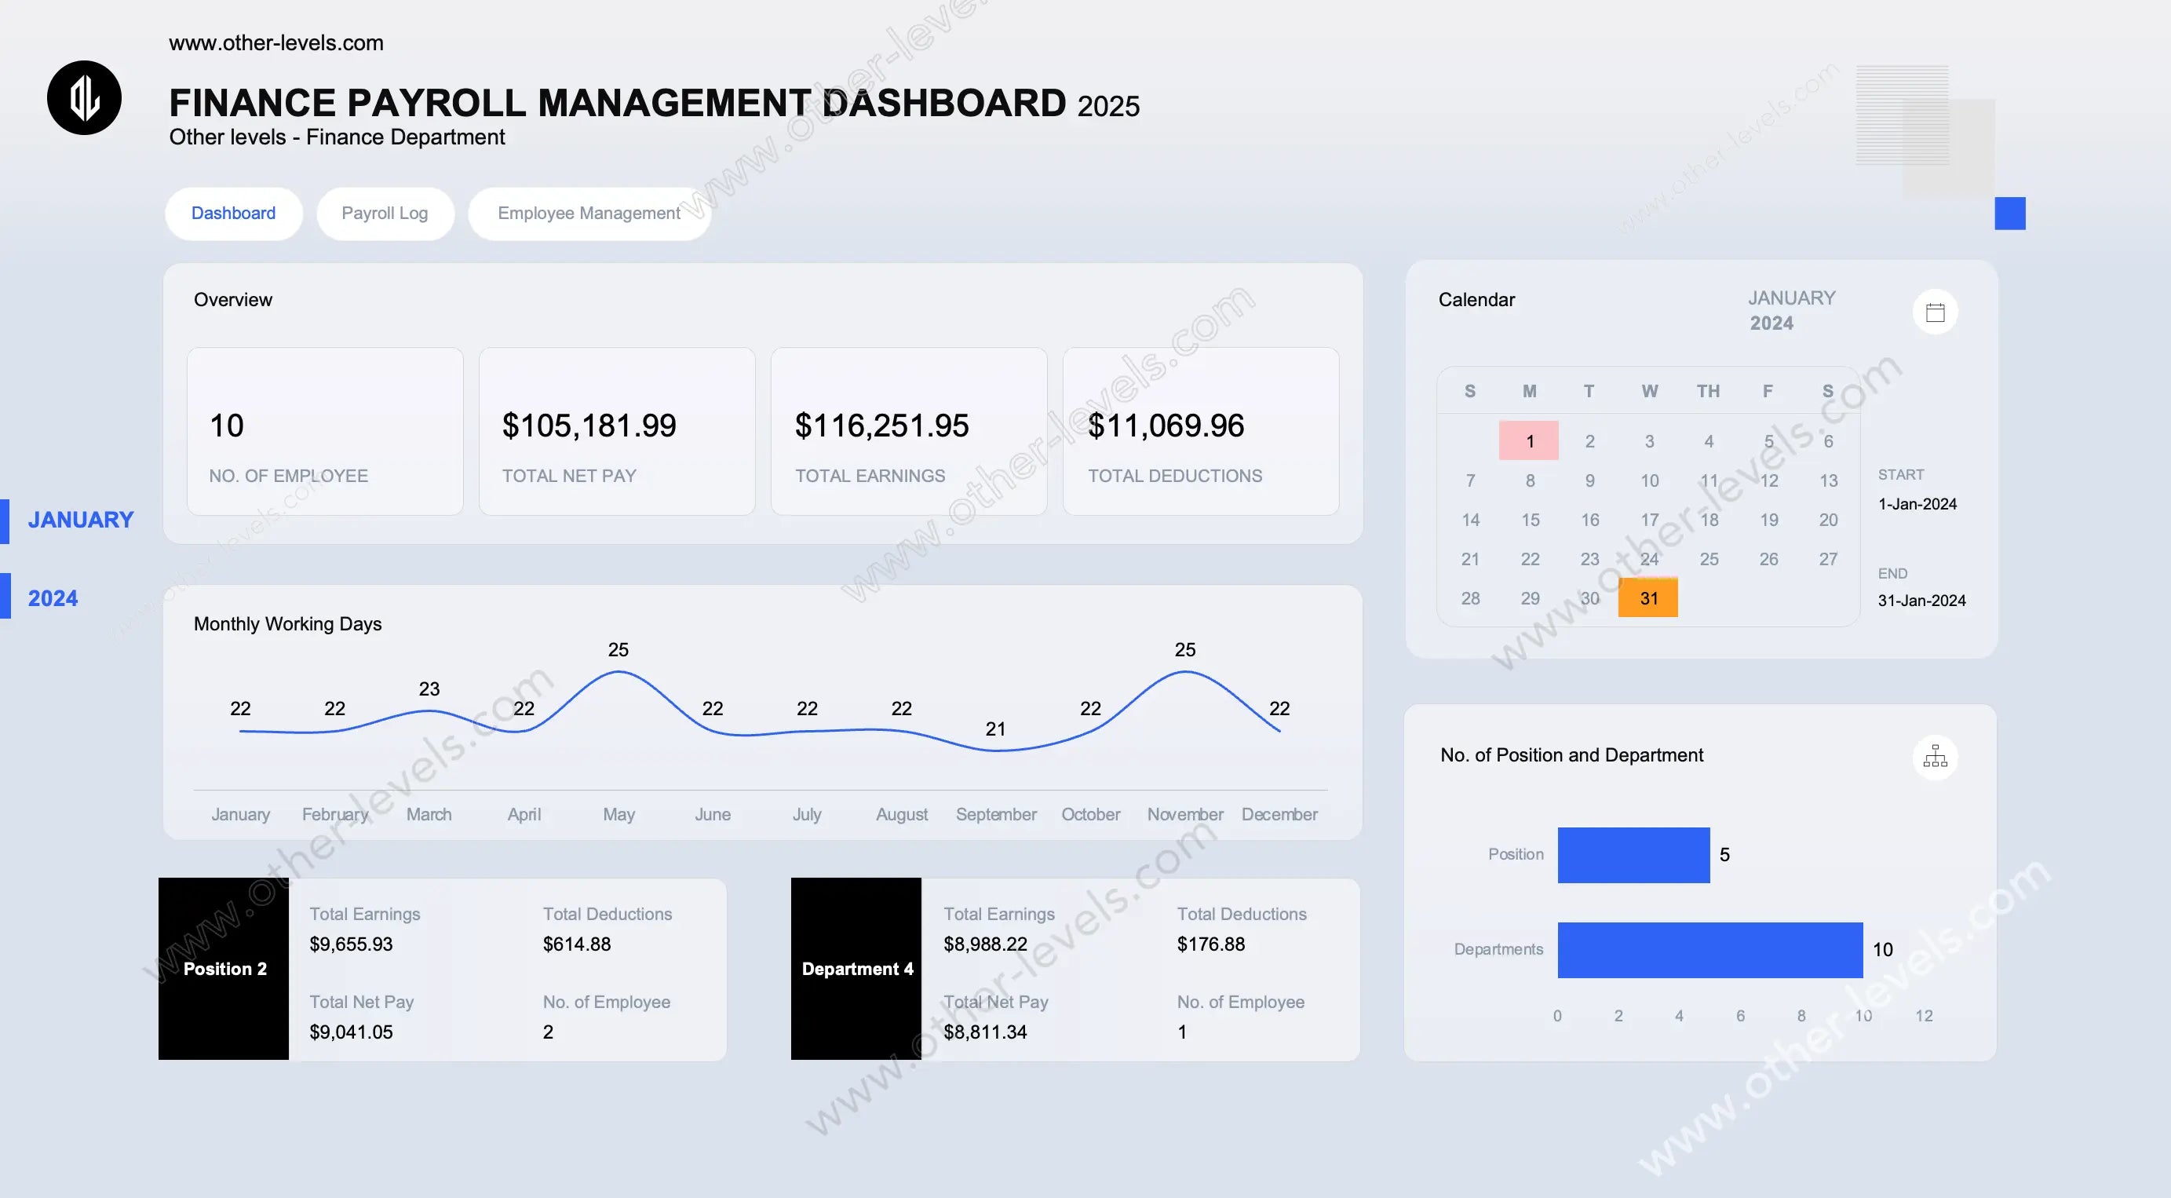Click the May peak value 25
Viewport: 2171px width, 1198px height.
point(618,650)
